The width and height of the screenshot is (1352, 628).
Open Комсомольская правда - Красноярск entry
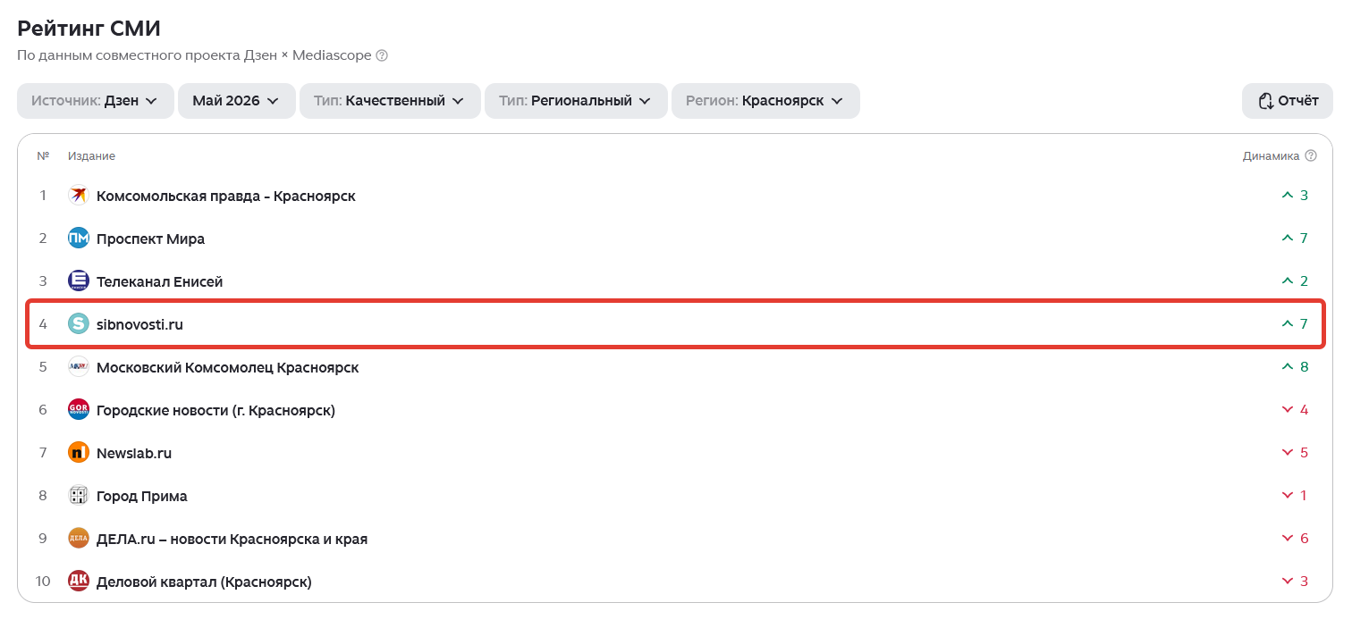[226, 196]
